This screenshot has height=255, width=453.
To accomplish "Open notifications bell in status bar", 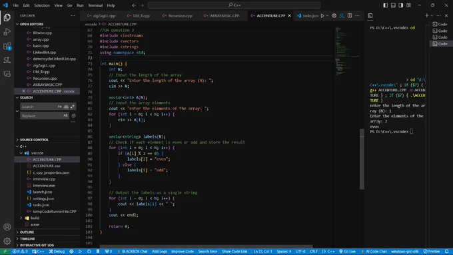I will (x=446, y=252).
